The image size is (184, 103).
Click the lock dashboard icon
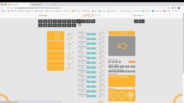tap(136, 21)
